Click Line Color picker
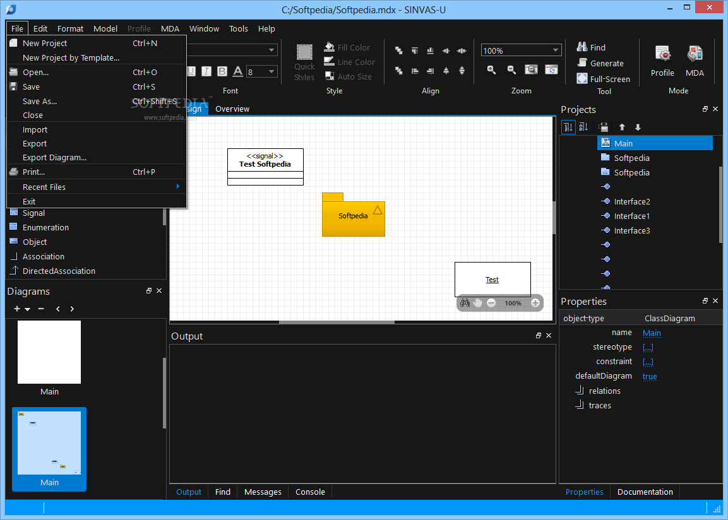 coord(349,62)
